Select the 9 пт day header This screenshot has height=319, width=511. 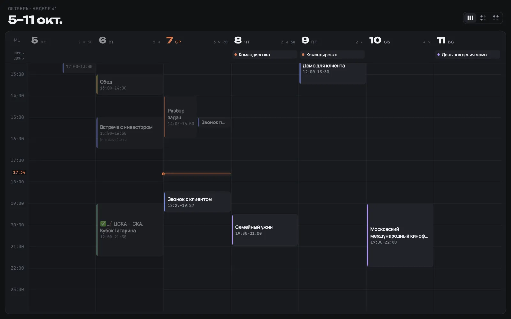tap(309, 41)
